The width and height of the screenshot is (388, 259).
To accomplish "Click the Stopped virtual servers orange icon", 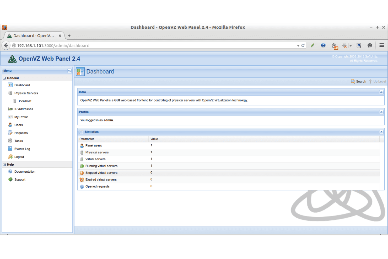I will click(82, 173).
